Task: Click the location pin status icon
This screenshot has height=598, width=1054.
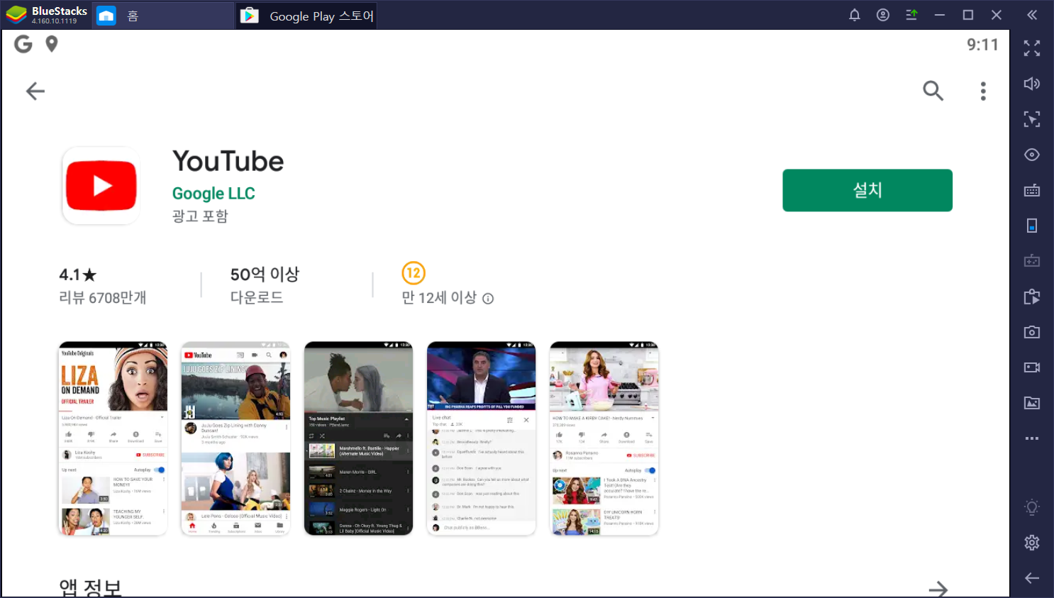Action: tap(51, 44)
